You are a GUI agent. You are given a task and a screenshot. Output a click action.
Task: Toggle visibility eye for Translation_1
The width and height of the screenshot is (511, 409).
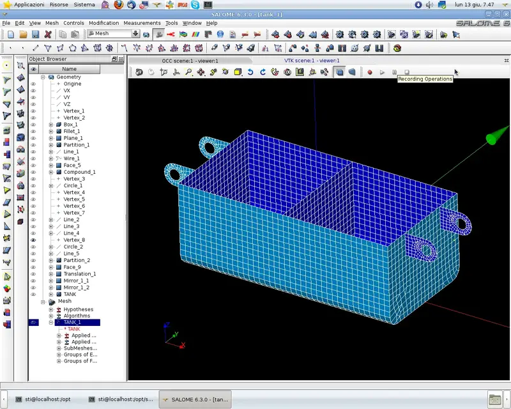click(33, 274)
